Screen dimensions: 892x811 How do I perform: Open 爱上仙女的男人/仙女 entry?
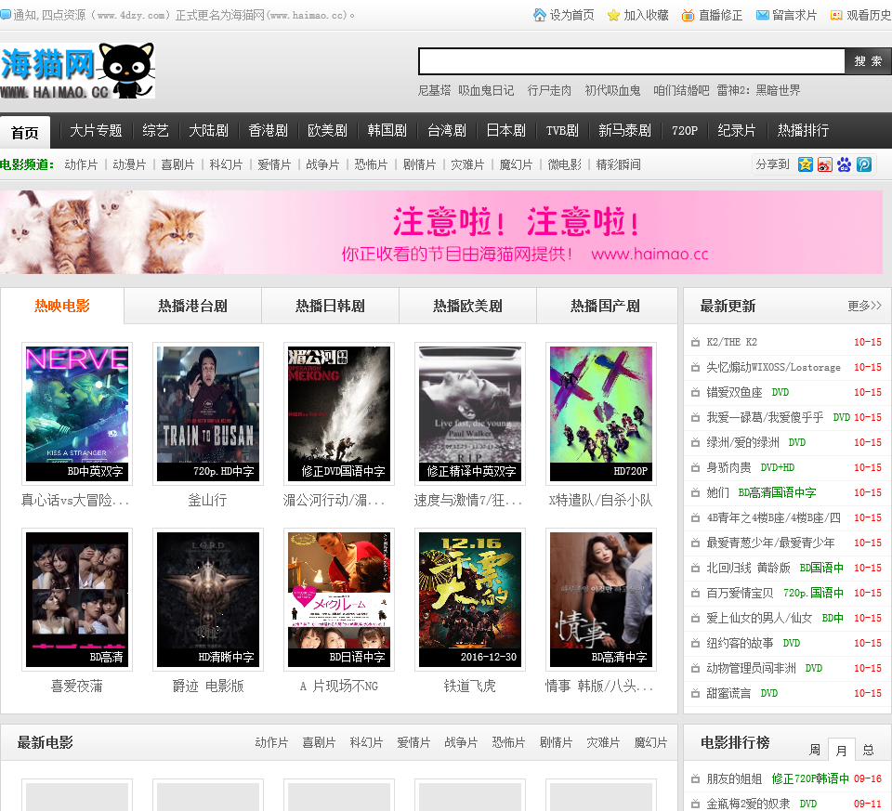(759, 618)
